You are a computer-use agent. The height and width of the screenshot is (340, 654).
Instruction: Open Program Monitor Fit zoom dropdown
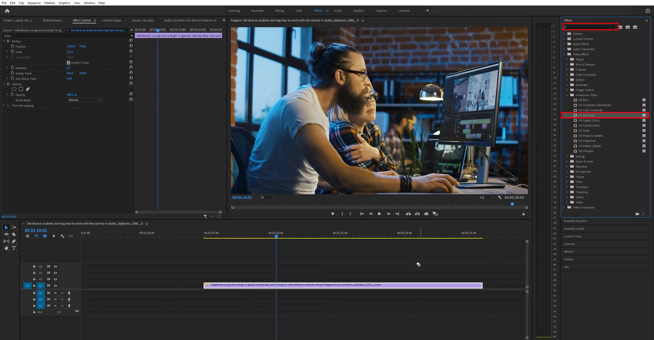point(267,197)
